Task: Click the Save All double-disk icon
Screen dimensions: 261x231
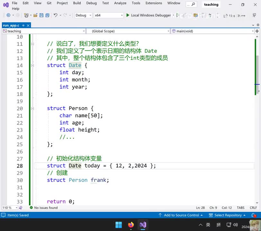Action: [48, 15]
